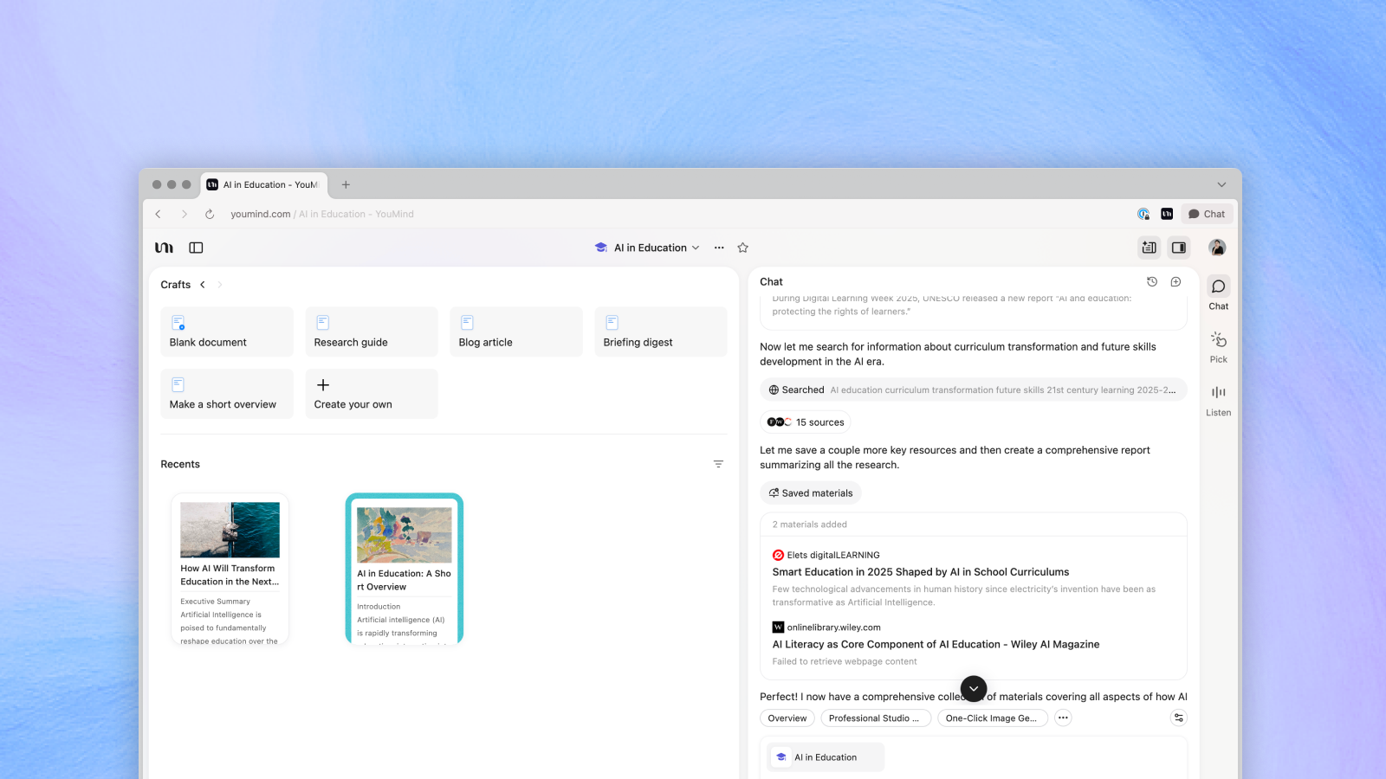Select the Professional Studio chip
The width and height of the screenshot is (1386, 779).
click(875, 718)
